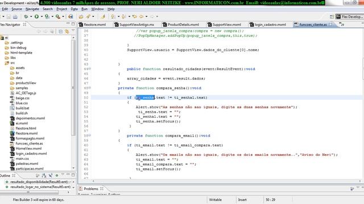
Task: Show hidden editor tabs list (29)
Action: coord(341,24)
